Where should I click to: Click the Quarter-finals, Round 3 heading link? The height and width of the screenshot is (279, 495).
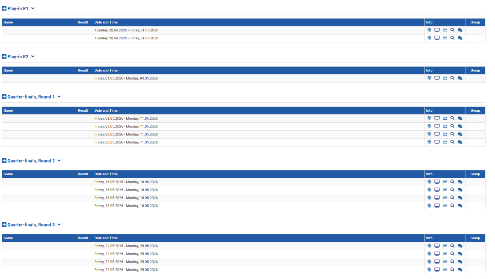coord(31,225)
